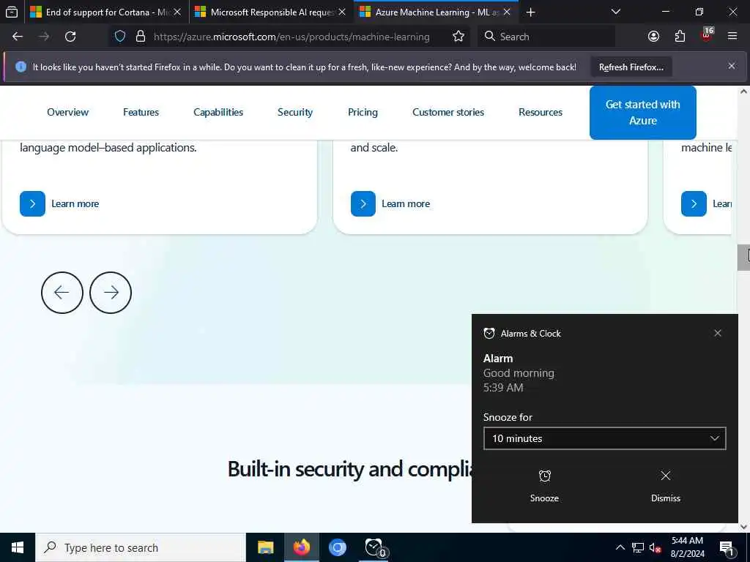Open tracking protection shield icon
The height and width of the screenshot is (562, 750).
(x=120, y=37)
